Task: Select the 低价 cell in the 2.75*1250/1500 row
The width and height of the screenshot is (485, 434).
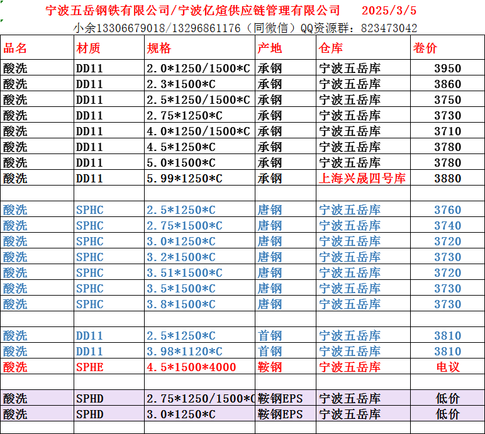Action: pyautogui.click(x=448, y=398)
